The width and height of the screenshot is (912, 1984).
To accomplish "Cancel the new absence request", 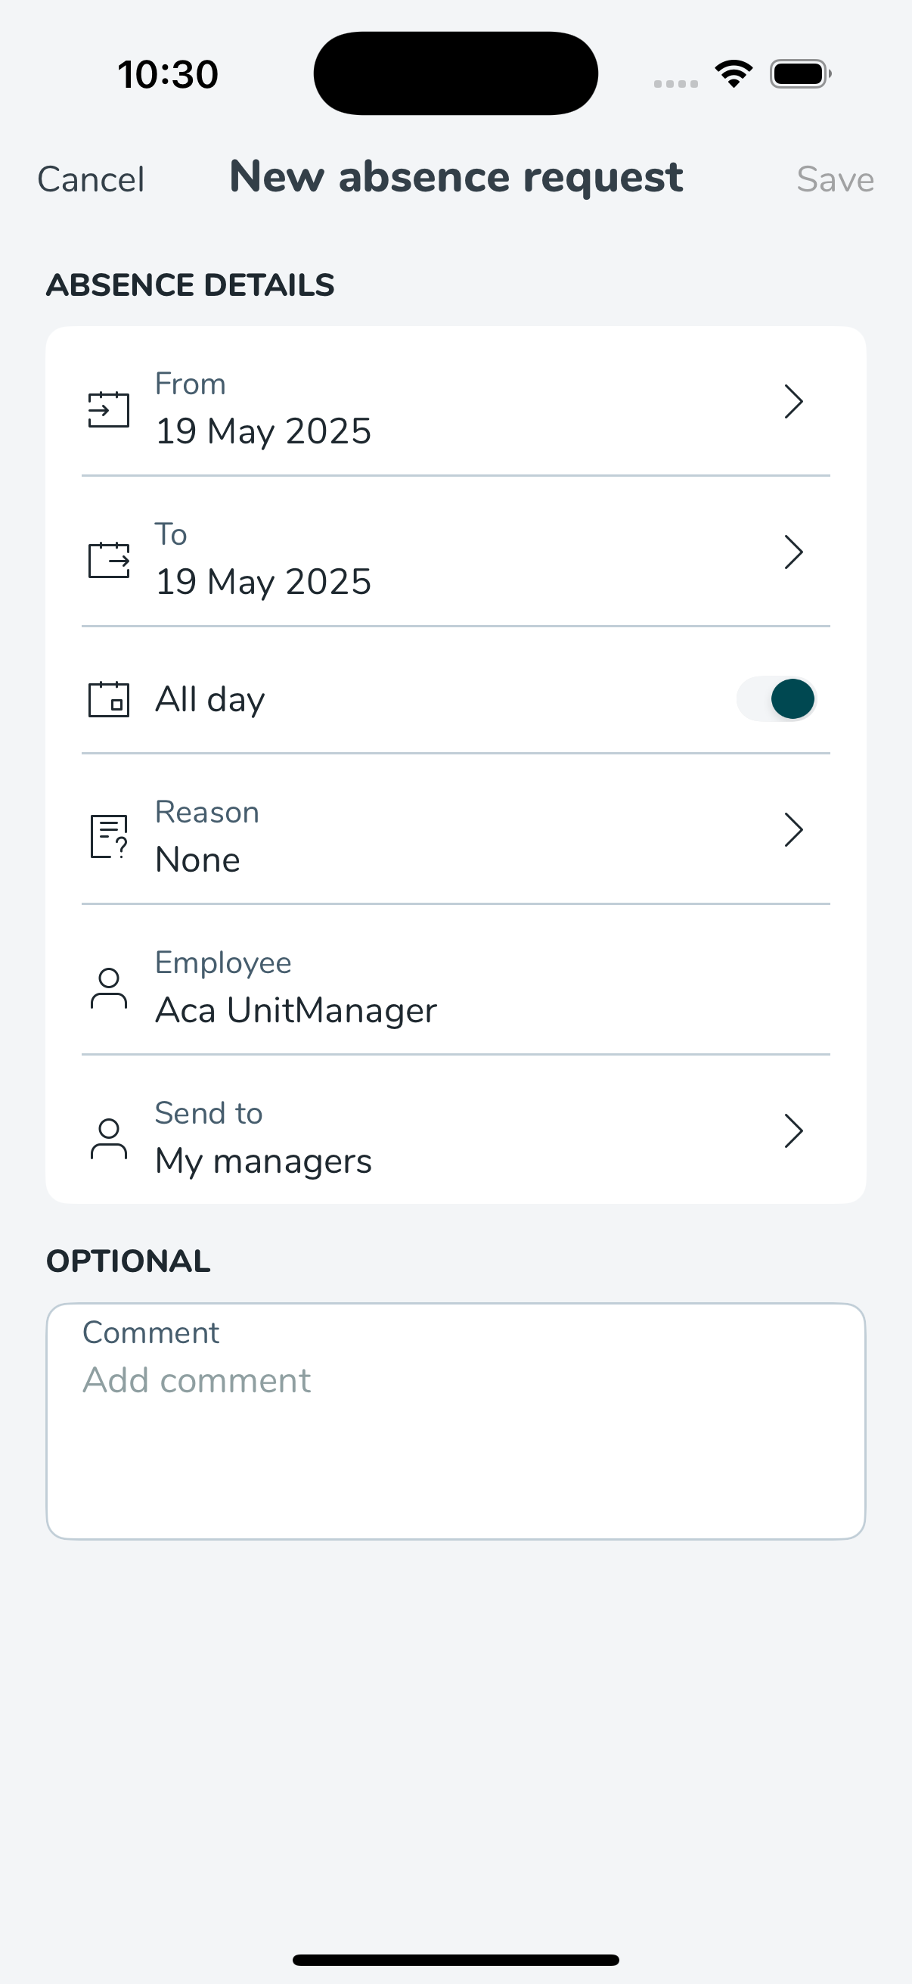I will coord(91,179).
